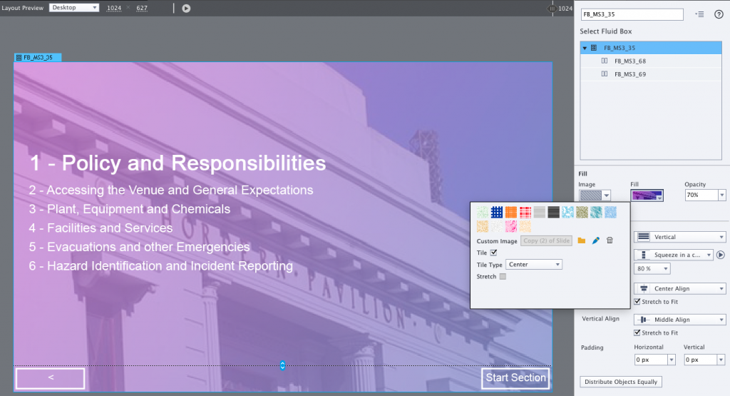Enable the Stretch checkbox
The width and height of the screenshot is (730, 396).
(503, 276)
